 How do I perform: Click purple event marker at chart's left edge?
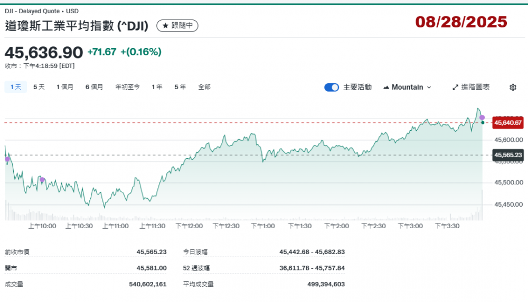coord(7,159)
